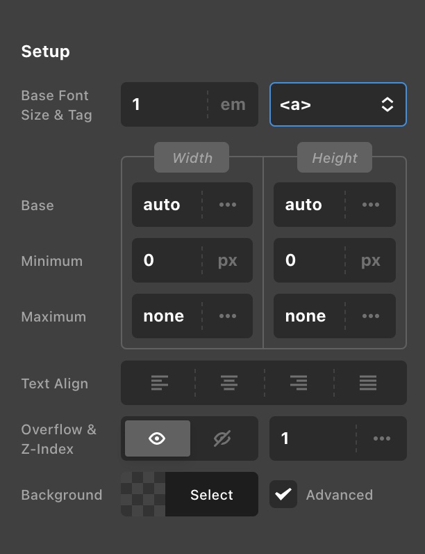Select center text align icon

pyautogui.click(x=229, y=383)
